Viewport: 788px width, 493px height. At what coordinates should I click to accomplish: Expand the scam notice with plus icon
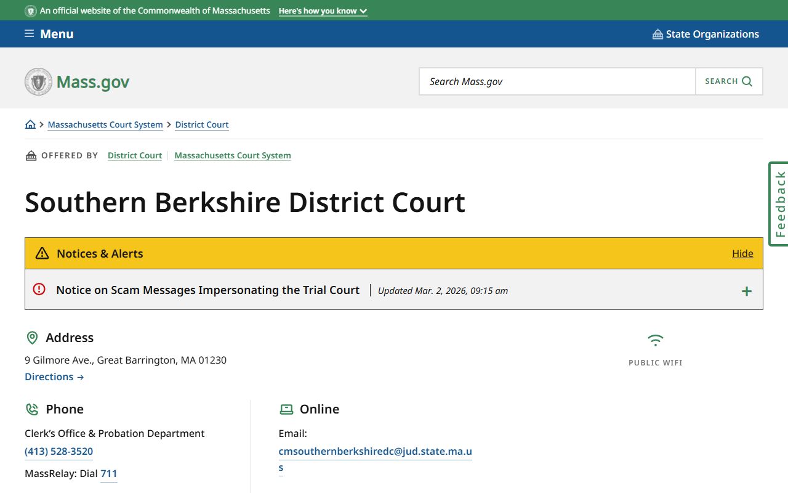click(746, 291)
